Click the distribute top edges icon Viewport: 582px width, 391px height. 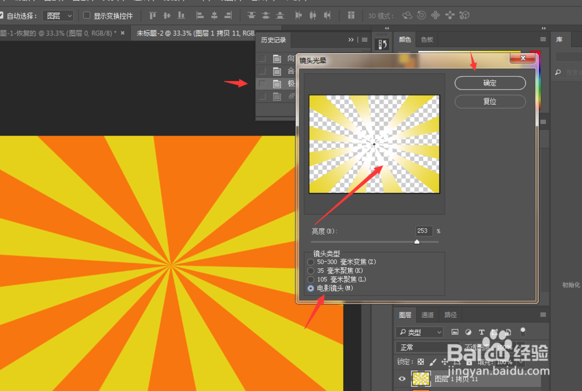pos(251,16)
